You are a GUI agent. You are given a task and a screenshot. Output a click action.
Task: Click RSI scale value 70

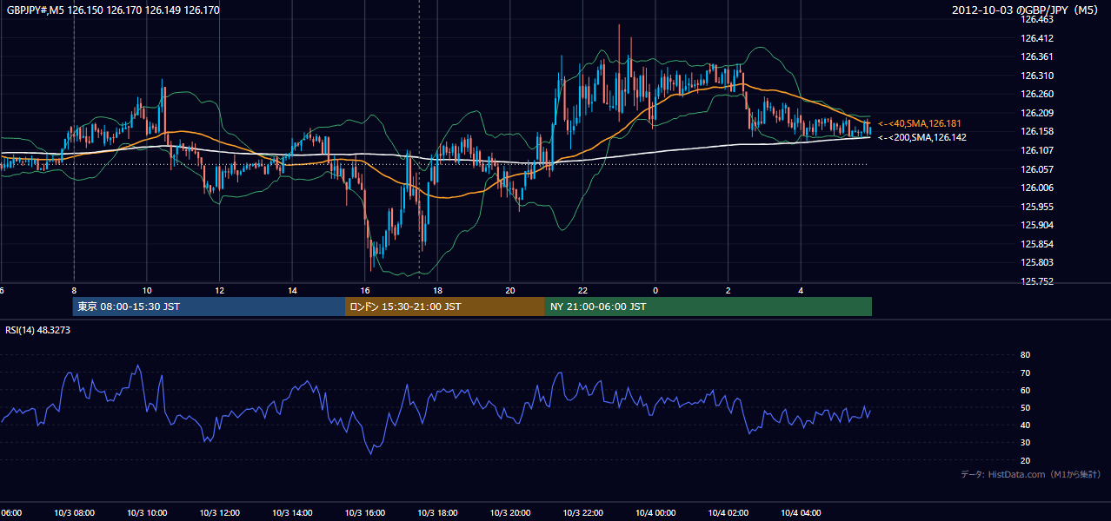click(1026, 373)
